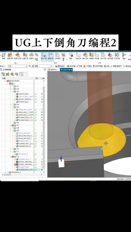This screenshot has width=131, height=232.
Task: Click the 过切检查 (Gouge Check) icon
Action: click(x=110, y=56)
